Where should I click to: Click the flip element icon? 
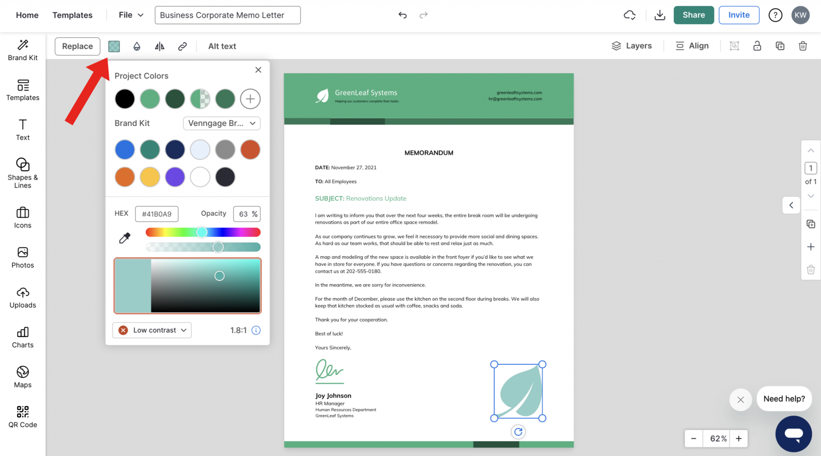tap(159, 46)
